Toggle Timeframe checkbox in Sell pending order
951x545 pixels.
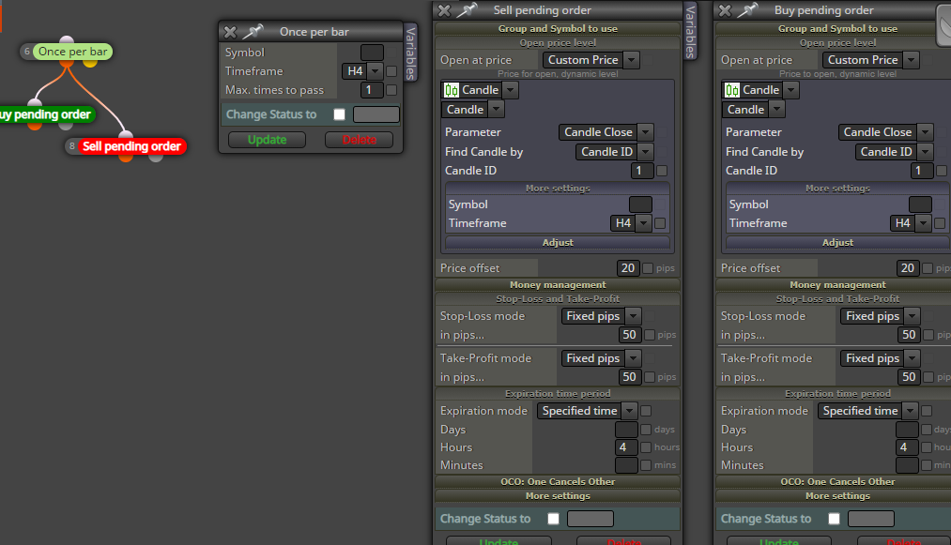661,223
